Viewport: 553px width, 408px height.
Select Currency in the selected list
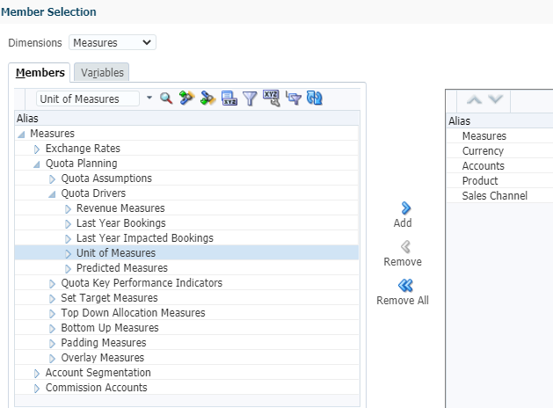pyautogui.click(x=483, y=151)
